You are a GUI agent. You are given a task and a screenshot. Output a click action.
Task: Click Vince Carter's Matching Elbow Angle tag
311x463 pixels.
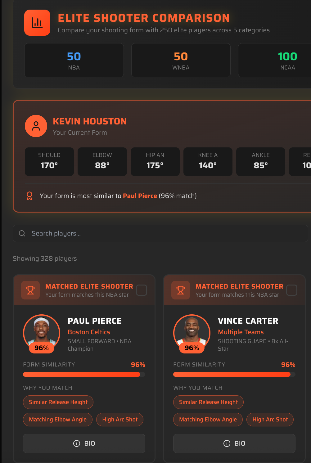pyautogui.click(x=208, y=420)
